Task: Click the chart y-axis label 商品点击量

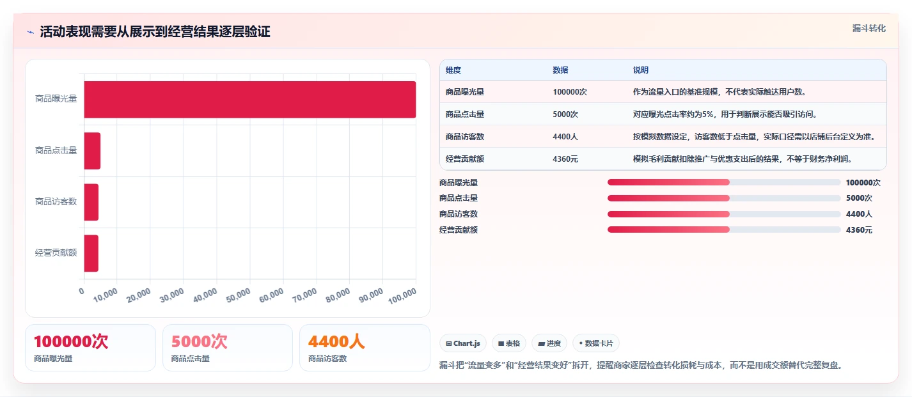Action: pos(56,150)
